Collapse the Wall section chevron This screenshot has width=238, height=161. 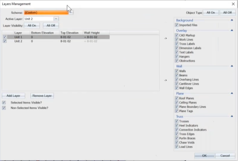(x=232, y=66)
